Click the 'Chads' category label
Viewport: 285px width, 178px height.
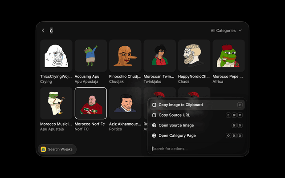183,81
